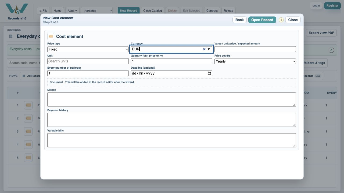Click the app logo in the header
The image size is (344, 193).
pyautogui.click(x=17, y=9)
